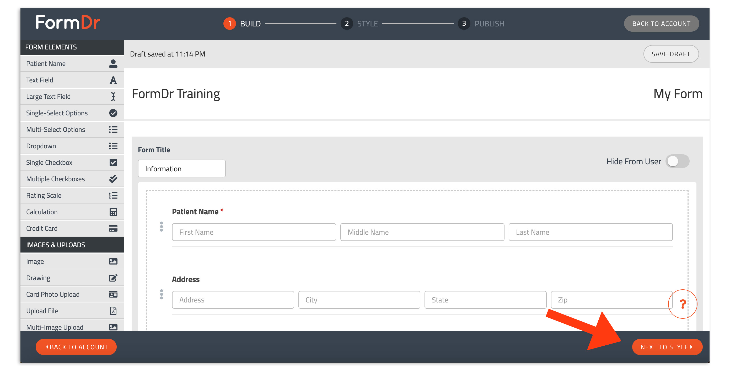
Task: Click the Text Field letter A icon
Action: click(x=113, y=80)
